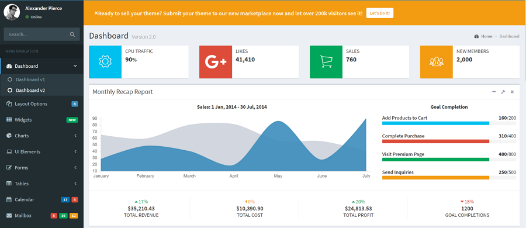
Task: Click the New Members people icon
Action: tap(437, 62)
